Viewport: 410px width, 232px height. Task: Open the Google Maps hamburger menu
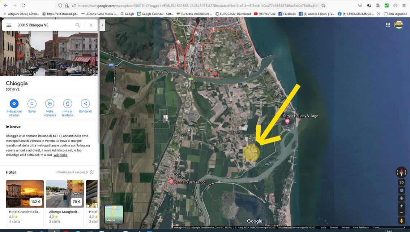[9, 25]
